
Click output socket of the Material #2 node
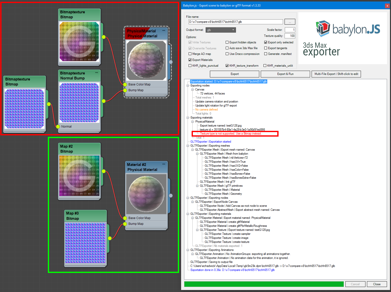click(171, 196)
